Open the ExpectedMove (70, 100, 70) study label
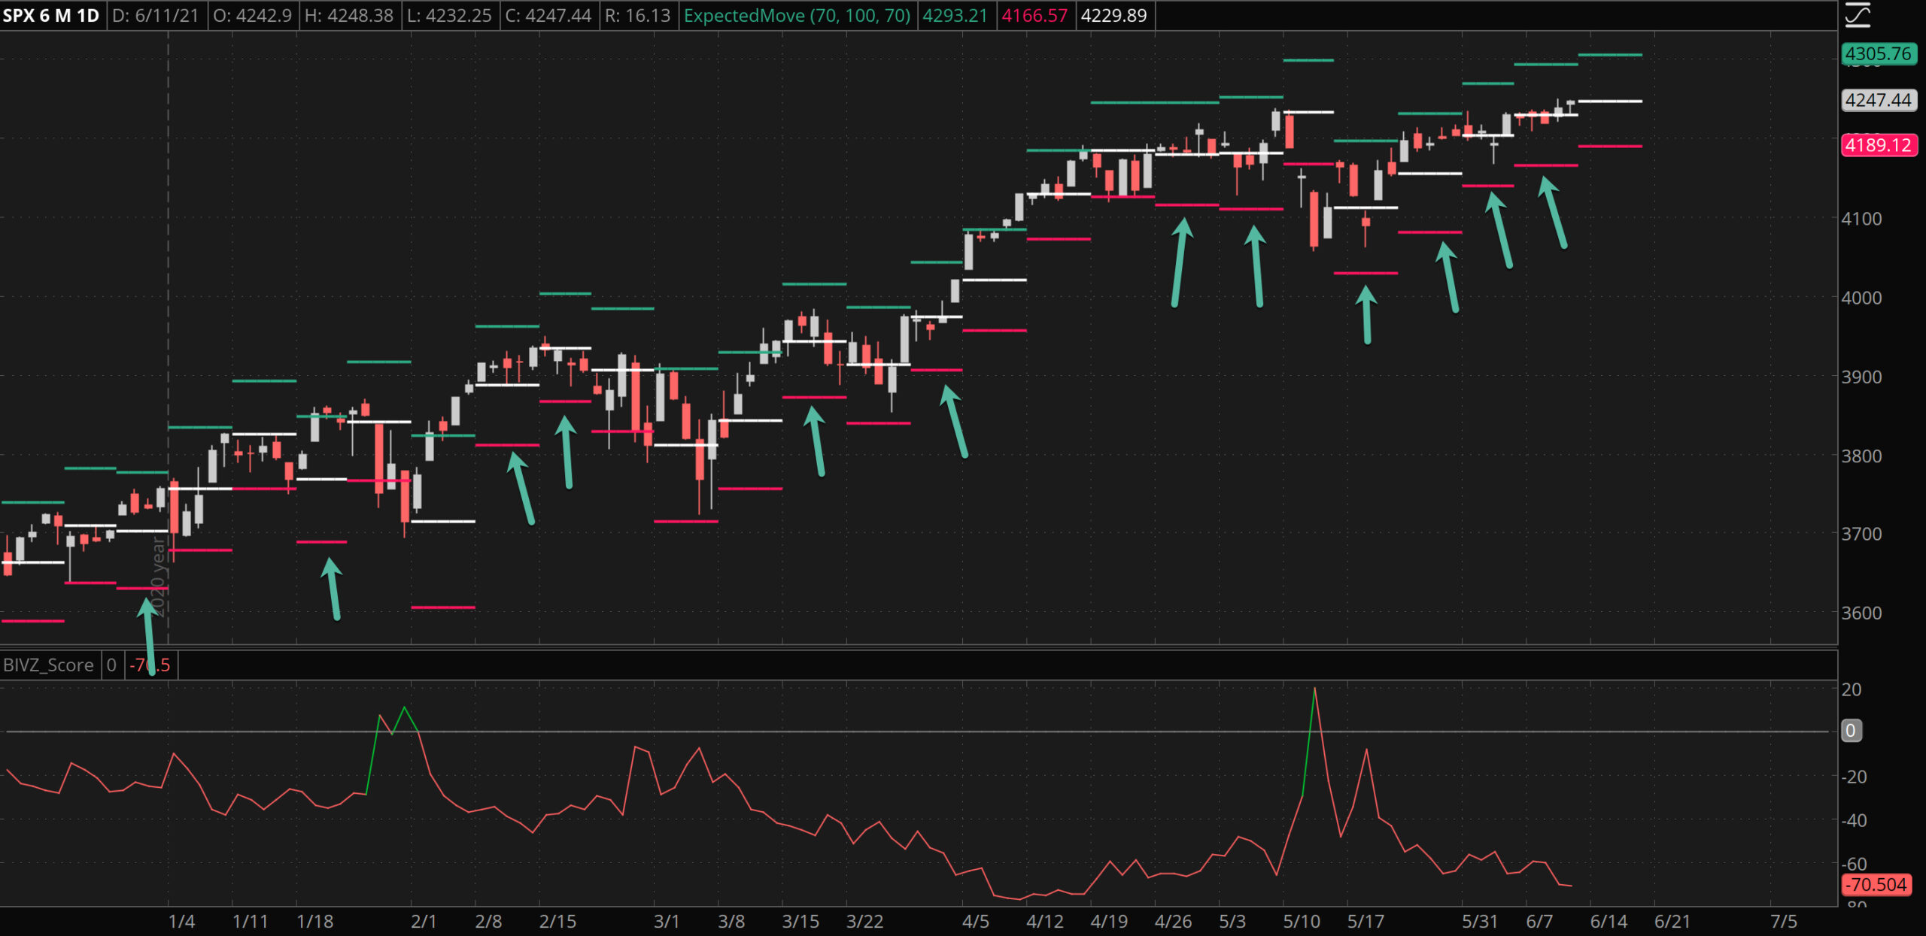Screen dimensions: 1926x936 [797, 16]
